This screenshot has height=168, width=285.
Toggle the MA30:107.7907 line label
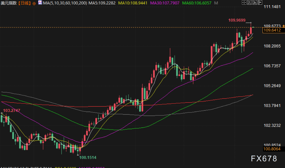[x=165, y=3]
